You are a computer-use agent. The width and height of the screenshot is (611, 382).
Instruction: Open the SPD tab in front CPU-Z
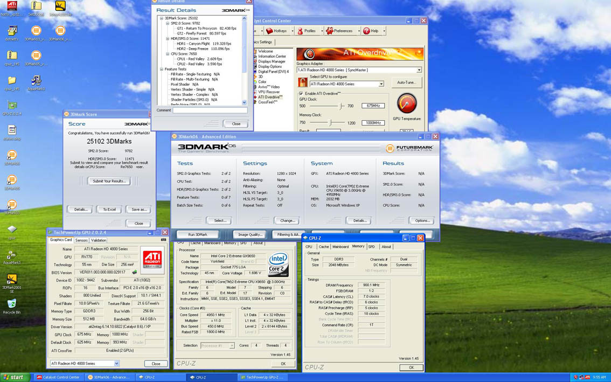point(371,247)
